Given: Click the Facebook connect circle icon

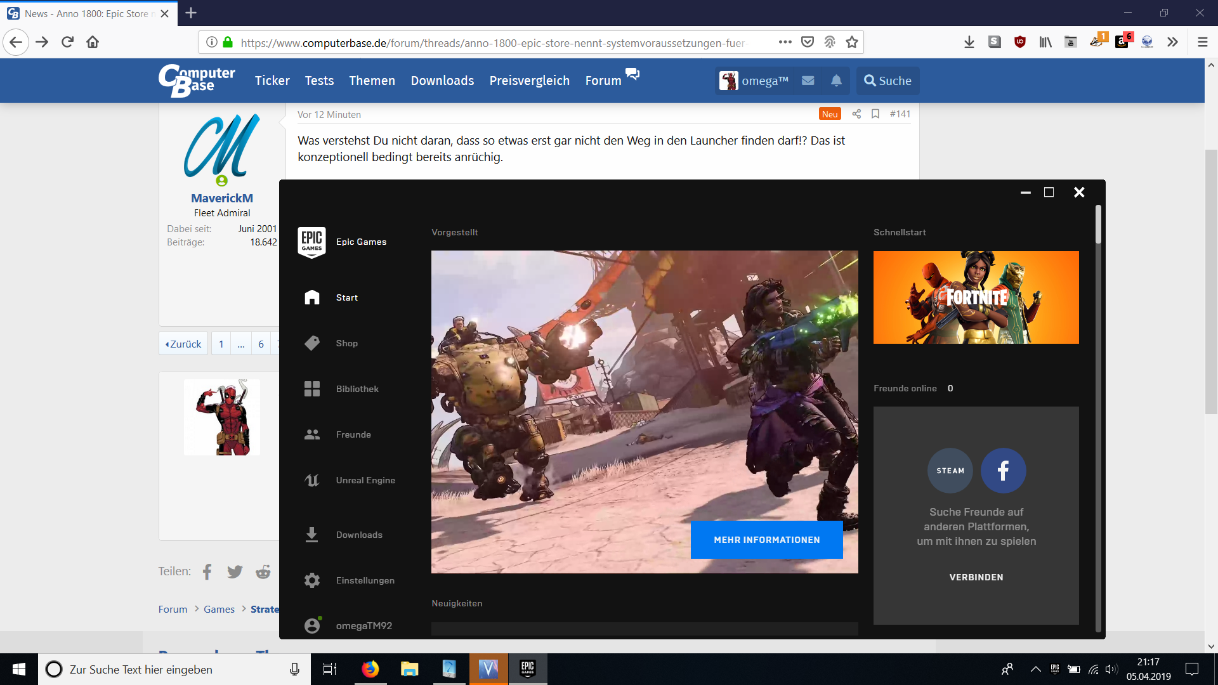Looking at the screenshot, I should click(x=1003, y=471).
